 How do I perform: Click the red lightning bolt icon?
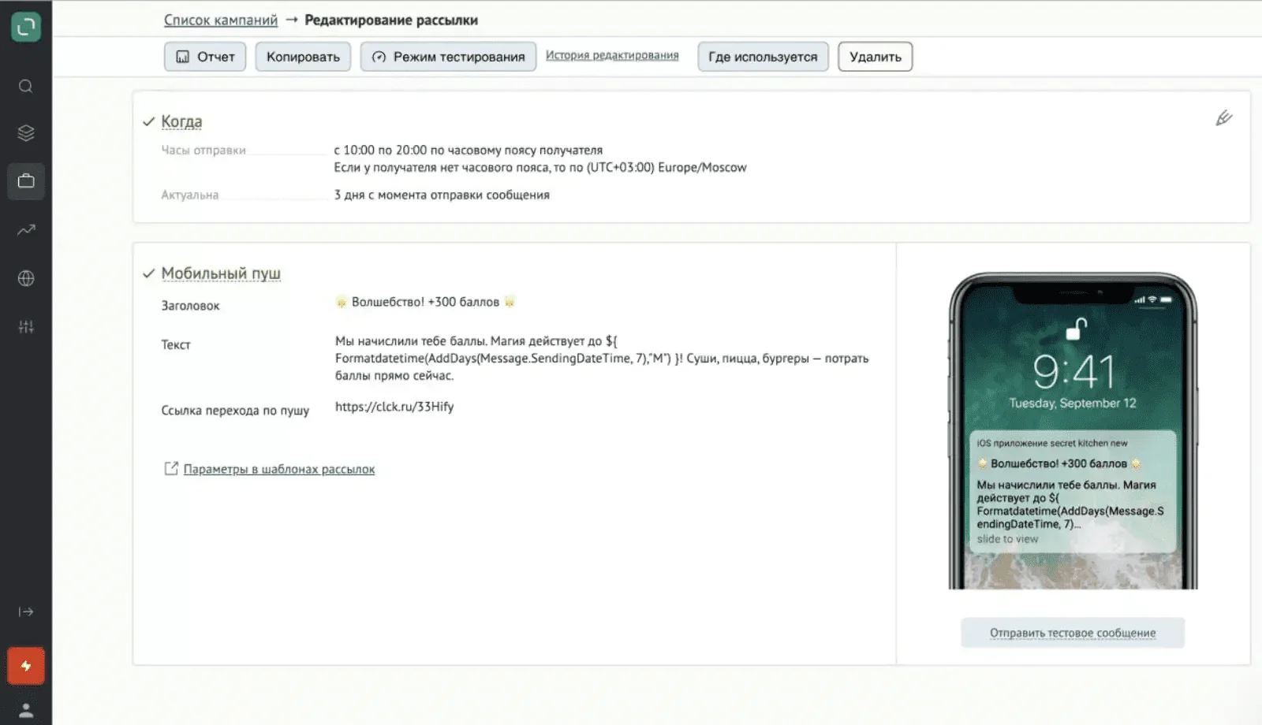(26, 665)
